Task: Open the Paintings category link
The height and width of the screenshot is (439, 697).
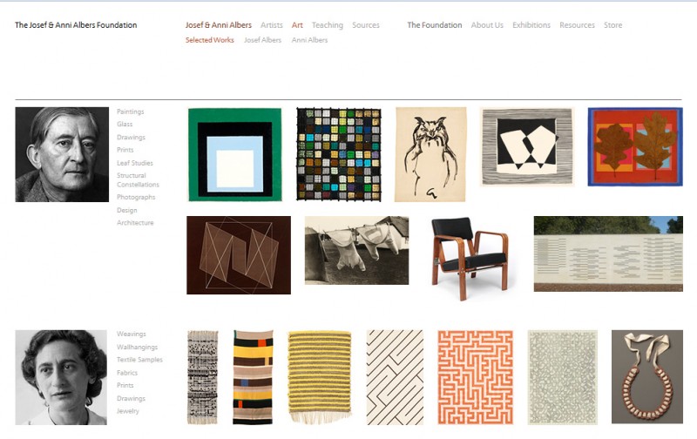Action: click(130, 111)
